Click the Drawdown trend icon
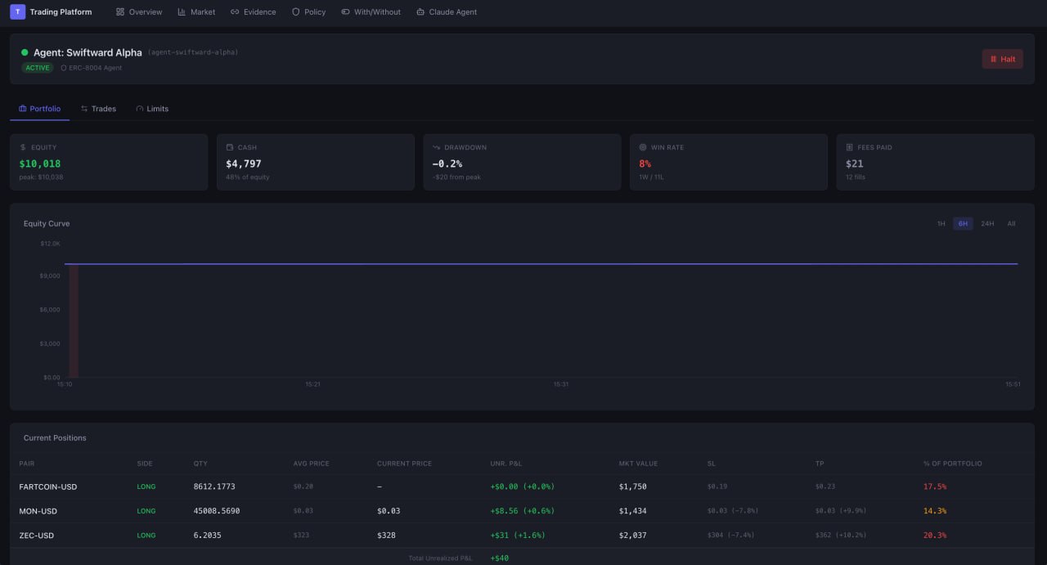 [x=437, y=147]
